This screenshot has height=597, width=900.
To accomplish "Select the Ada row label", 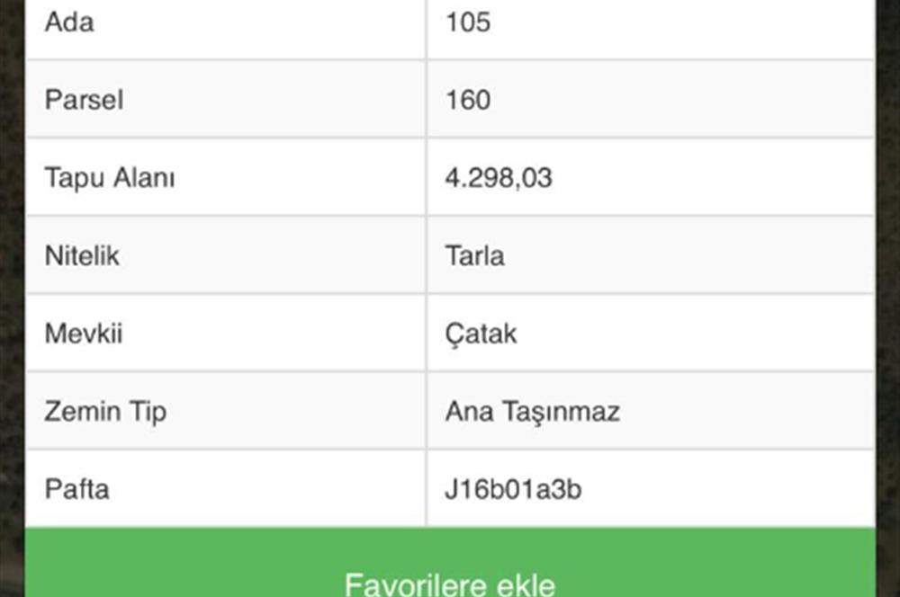I will click(x=72, y=23).
